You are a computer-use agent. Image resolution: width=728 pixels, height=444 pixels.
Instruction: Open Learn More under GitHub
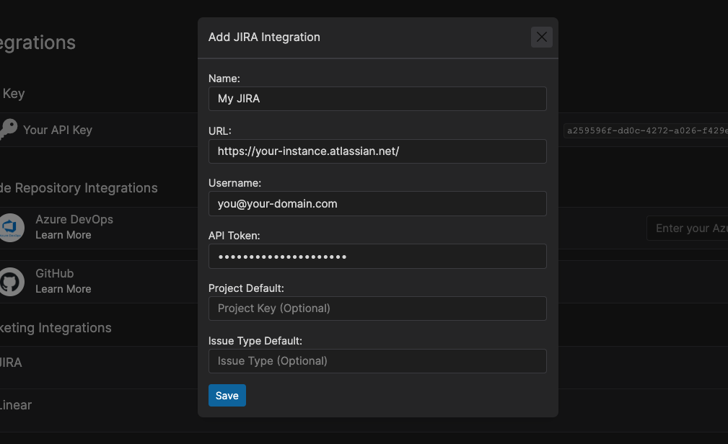click(63, 289)
